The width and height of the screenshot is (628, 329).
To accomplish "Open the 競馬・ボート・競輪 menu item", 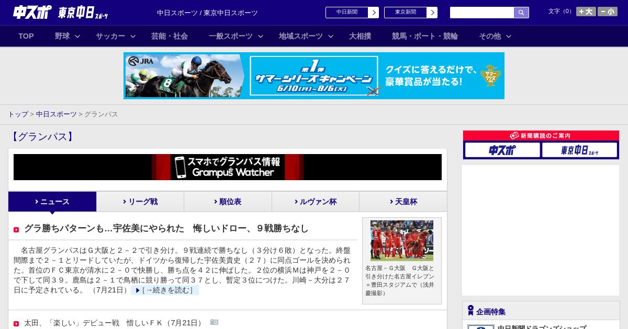I will [x=425, y=36].
